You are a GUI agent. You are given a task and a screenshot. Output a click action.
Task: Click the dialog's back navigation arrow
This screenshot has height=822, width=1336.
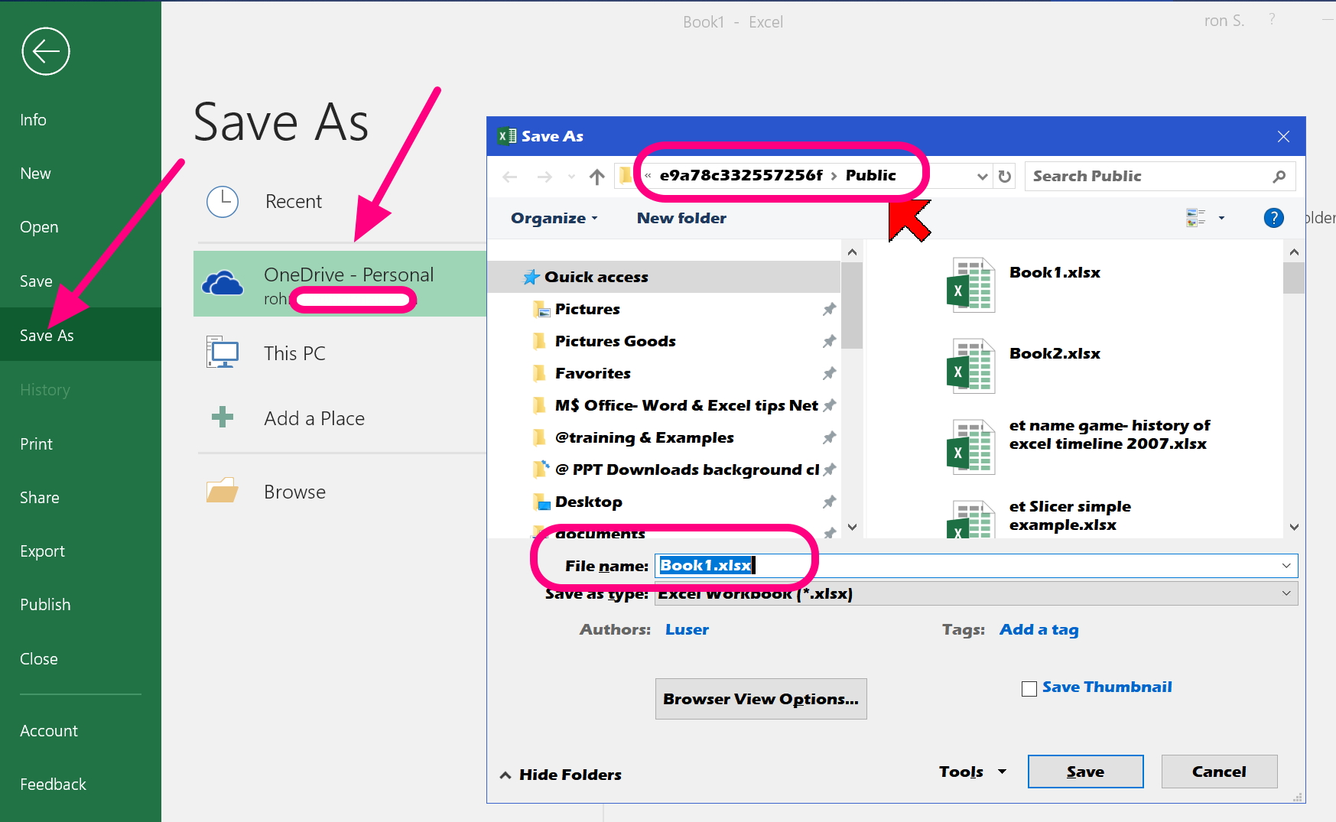tap(510, 177)
